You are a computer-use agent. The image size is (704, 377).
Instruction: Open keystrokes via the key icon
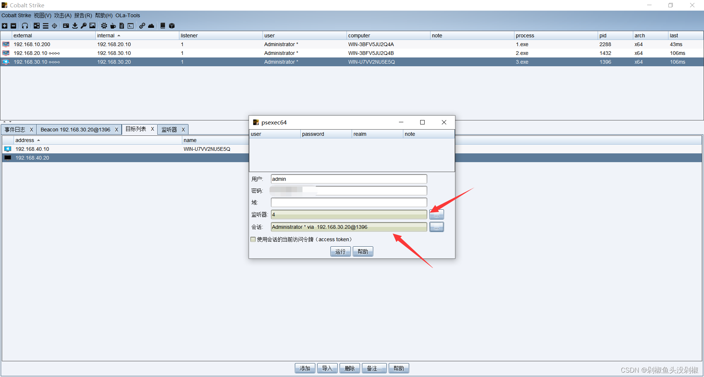(84, 26)
